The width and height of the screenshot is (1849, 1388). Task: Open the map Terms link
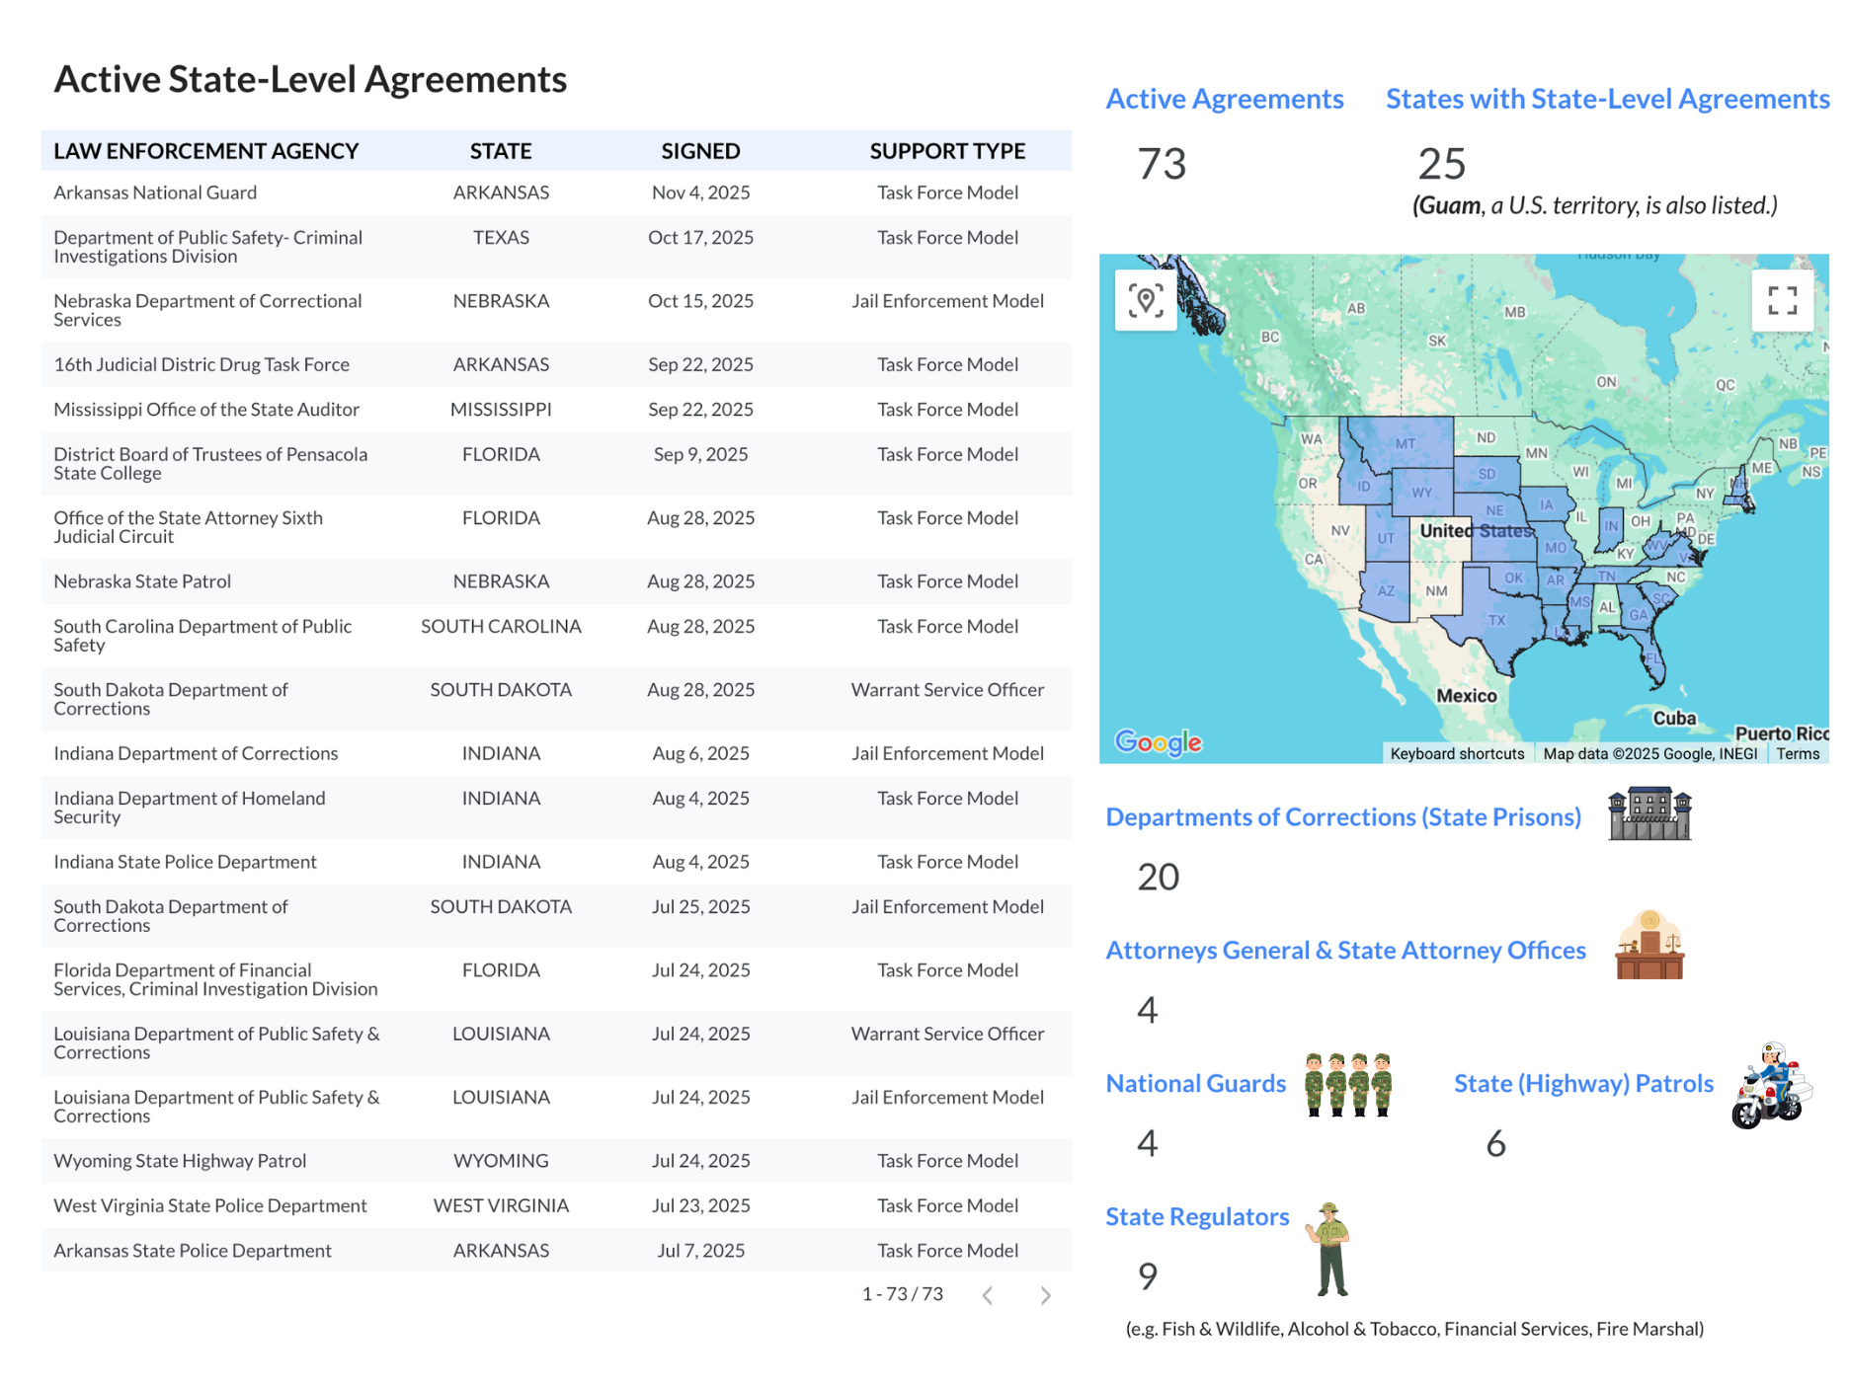pos(1798,753)
